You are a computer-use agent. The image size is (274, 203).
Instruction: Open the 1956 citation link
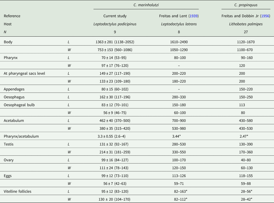[x=265, y=16]
